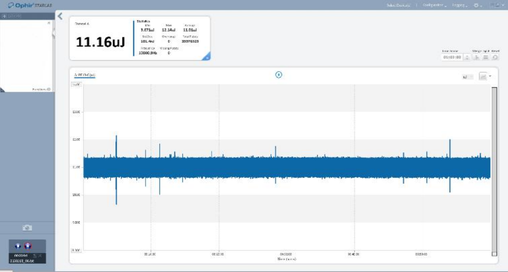Click the time frame input field
The image size is (508, 272).
(452, 57)
